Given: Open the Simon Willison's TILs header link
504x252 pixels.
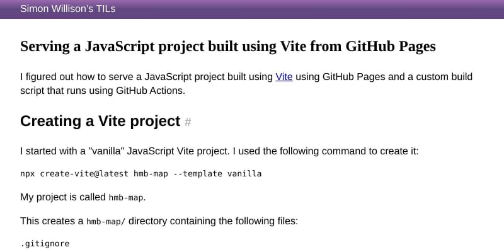Looking at the screenshot, I should 67,9.
